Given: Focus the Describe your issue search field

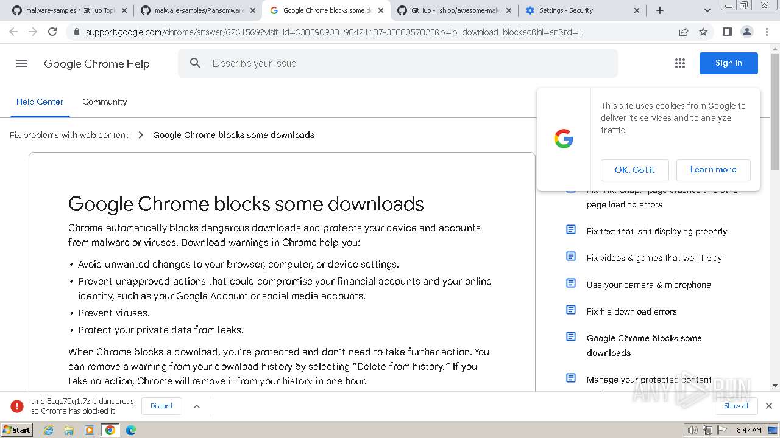Looking at the screenshot, I should (398, 63).
